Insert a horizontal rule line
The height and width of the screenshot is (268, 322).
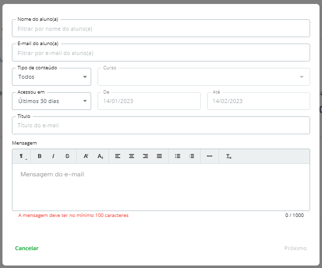210,156
